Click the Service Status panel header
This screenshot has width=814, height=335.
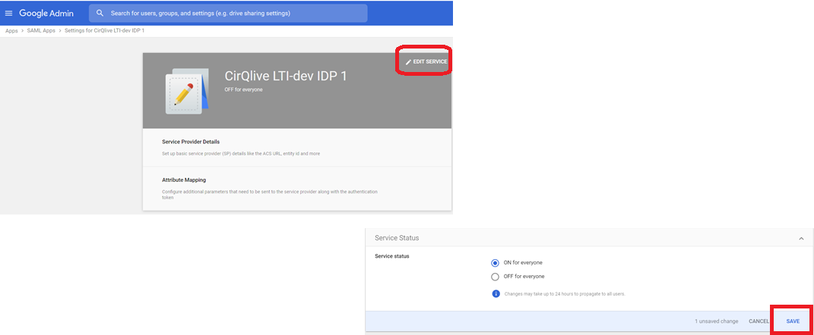[589, 238]
